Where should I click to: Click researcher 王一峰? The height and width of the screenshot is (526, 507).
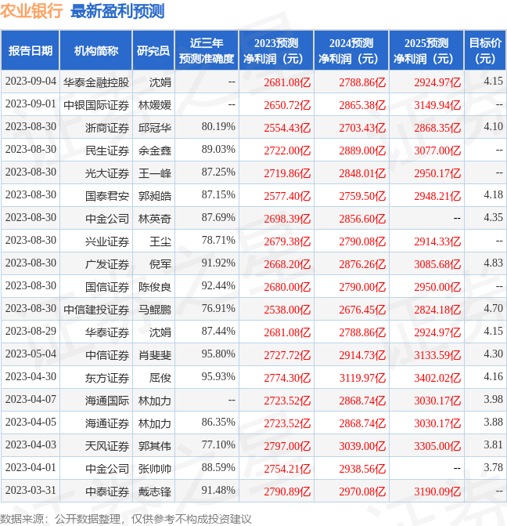(x=155, y=173)
